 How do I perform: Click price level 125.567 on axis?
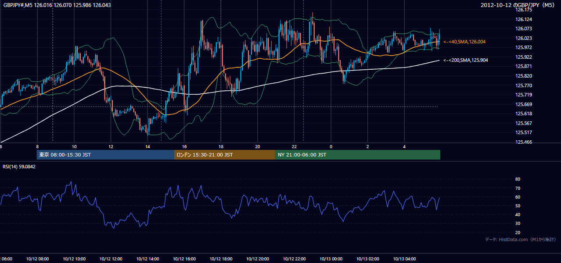tap(524, 123)
